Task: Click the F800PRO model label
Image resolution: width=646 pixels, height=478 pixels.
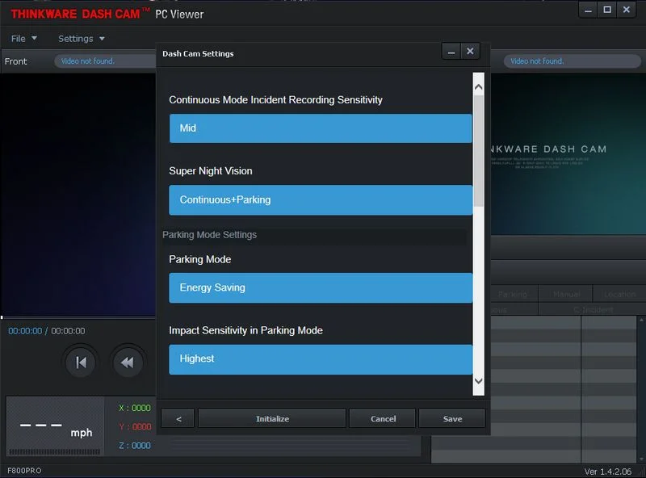Action: tap(24, 471)
